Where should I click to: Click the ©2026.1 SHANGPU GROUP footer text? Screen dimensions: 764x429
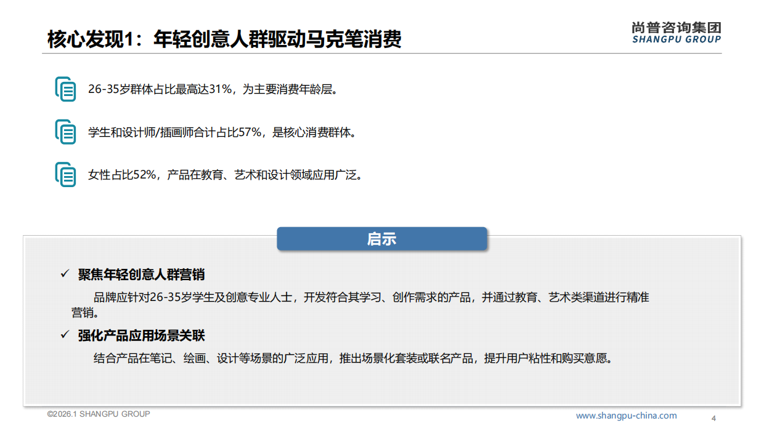click(x=99, y=414)
